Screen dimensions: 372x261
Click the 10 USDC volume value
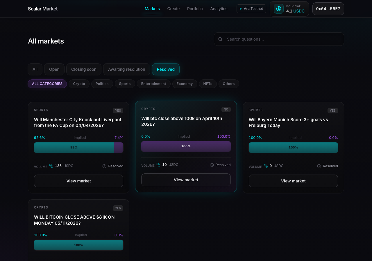point(170,165)
